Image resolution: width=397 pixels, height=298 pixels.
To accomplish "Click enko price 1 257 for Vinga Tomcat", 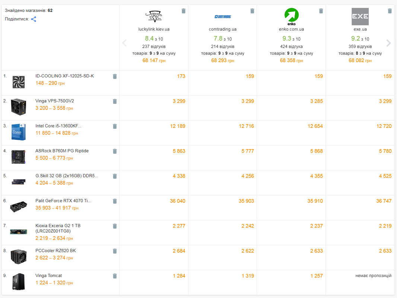I will 317,276.
